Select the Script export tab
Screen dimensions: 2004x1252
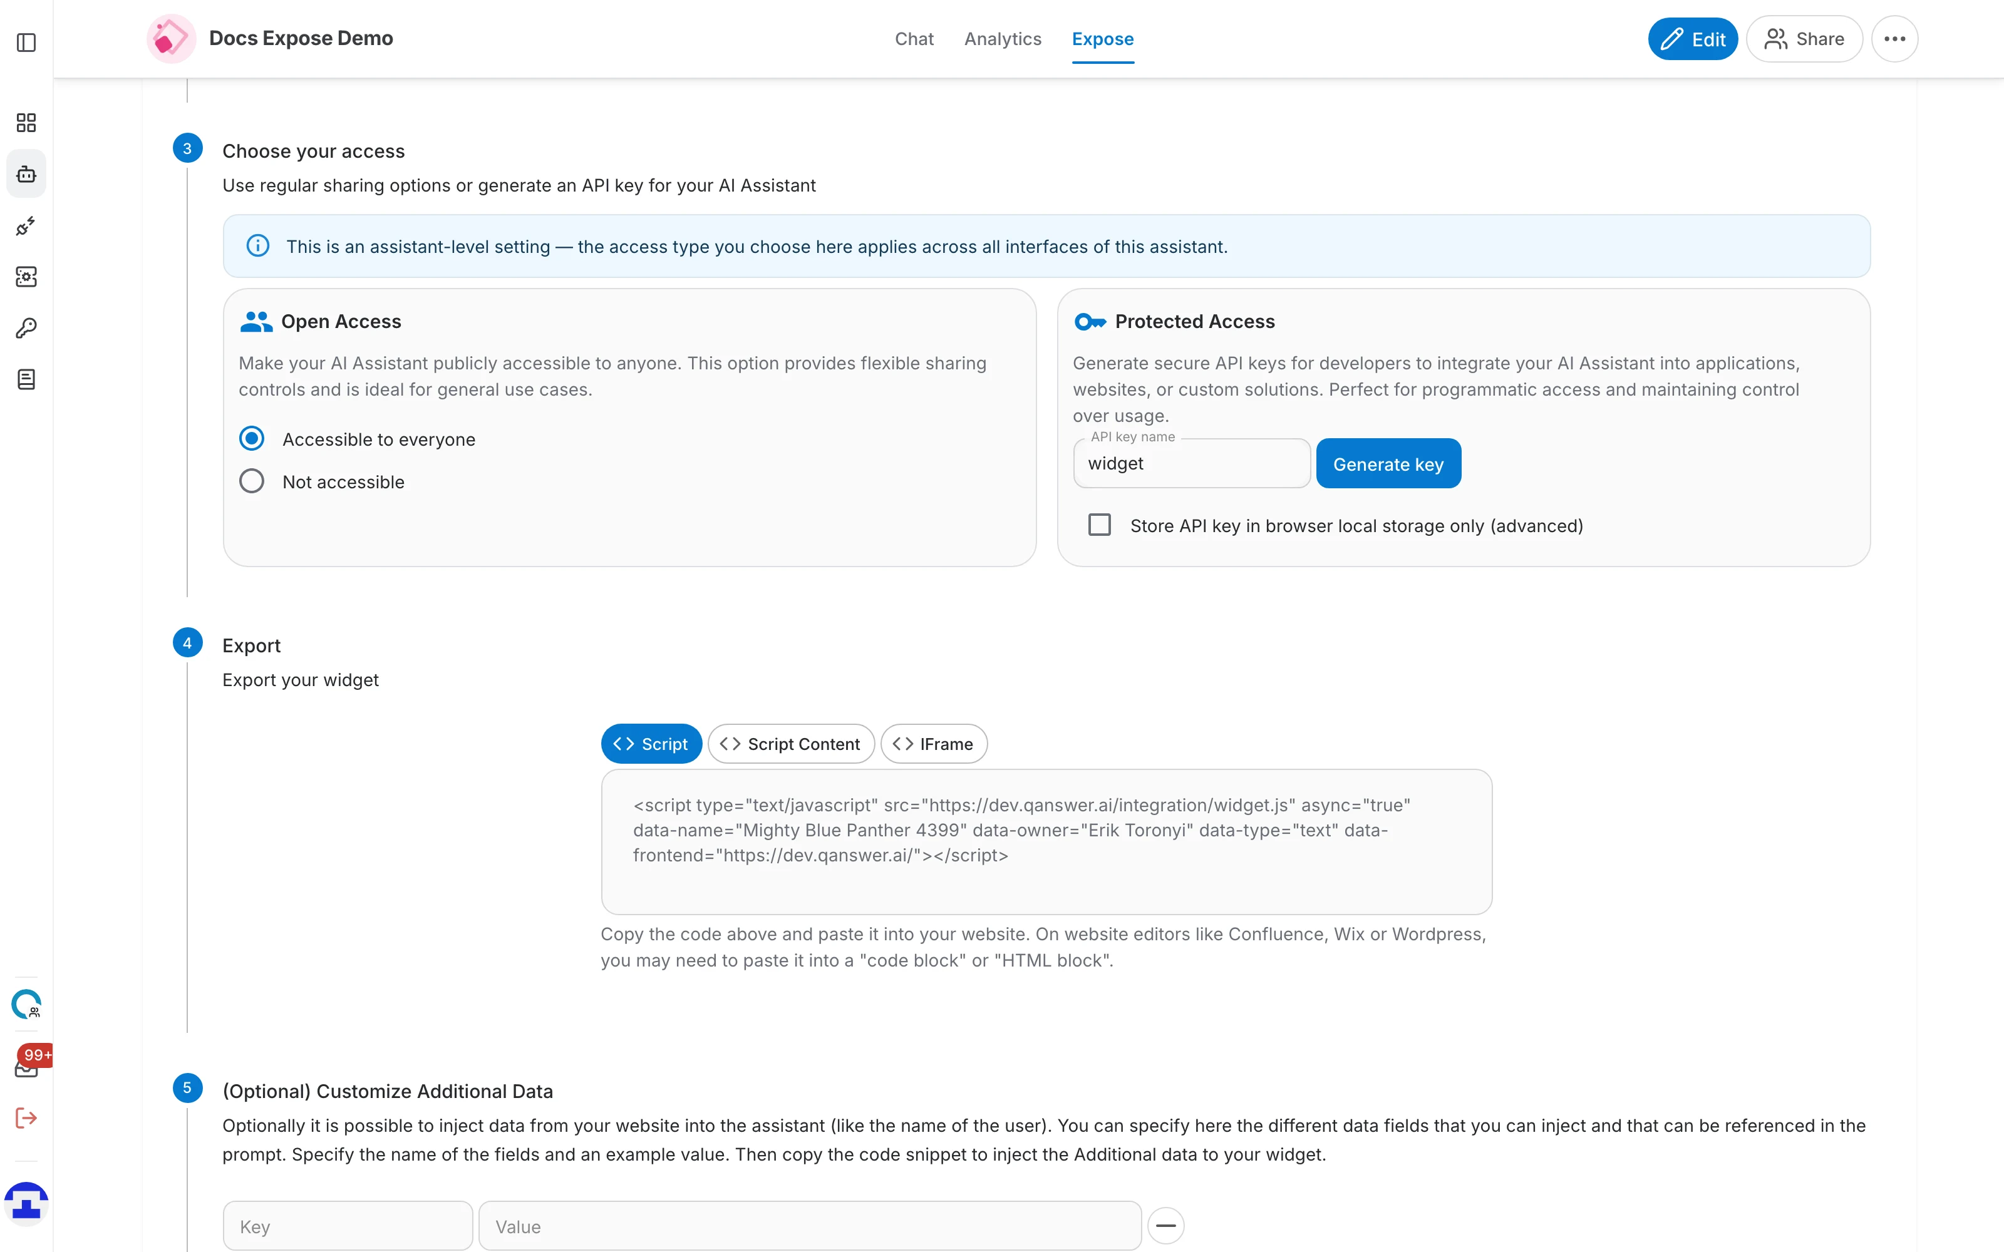click(651, 744)
